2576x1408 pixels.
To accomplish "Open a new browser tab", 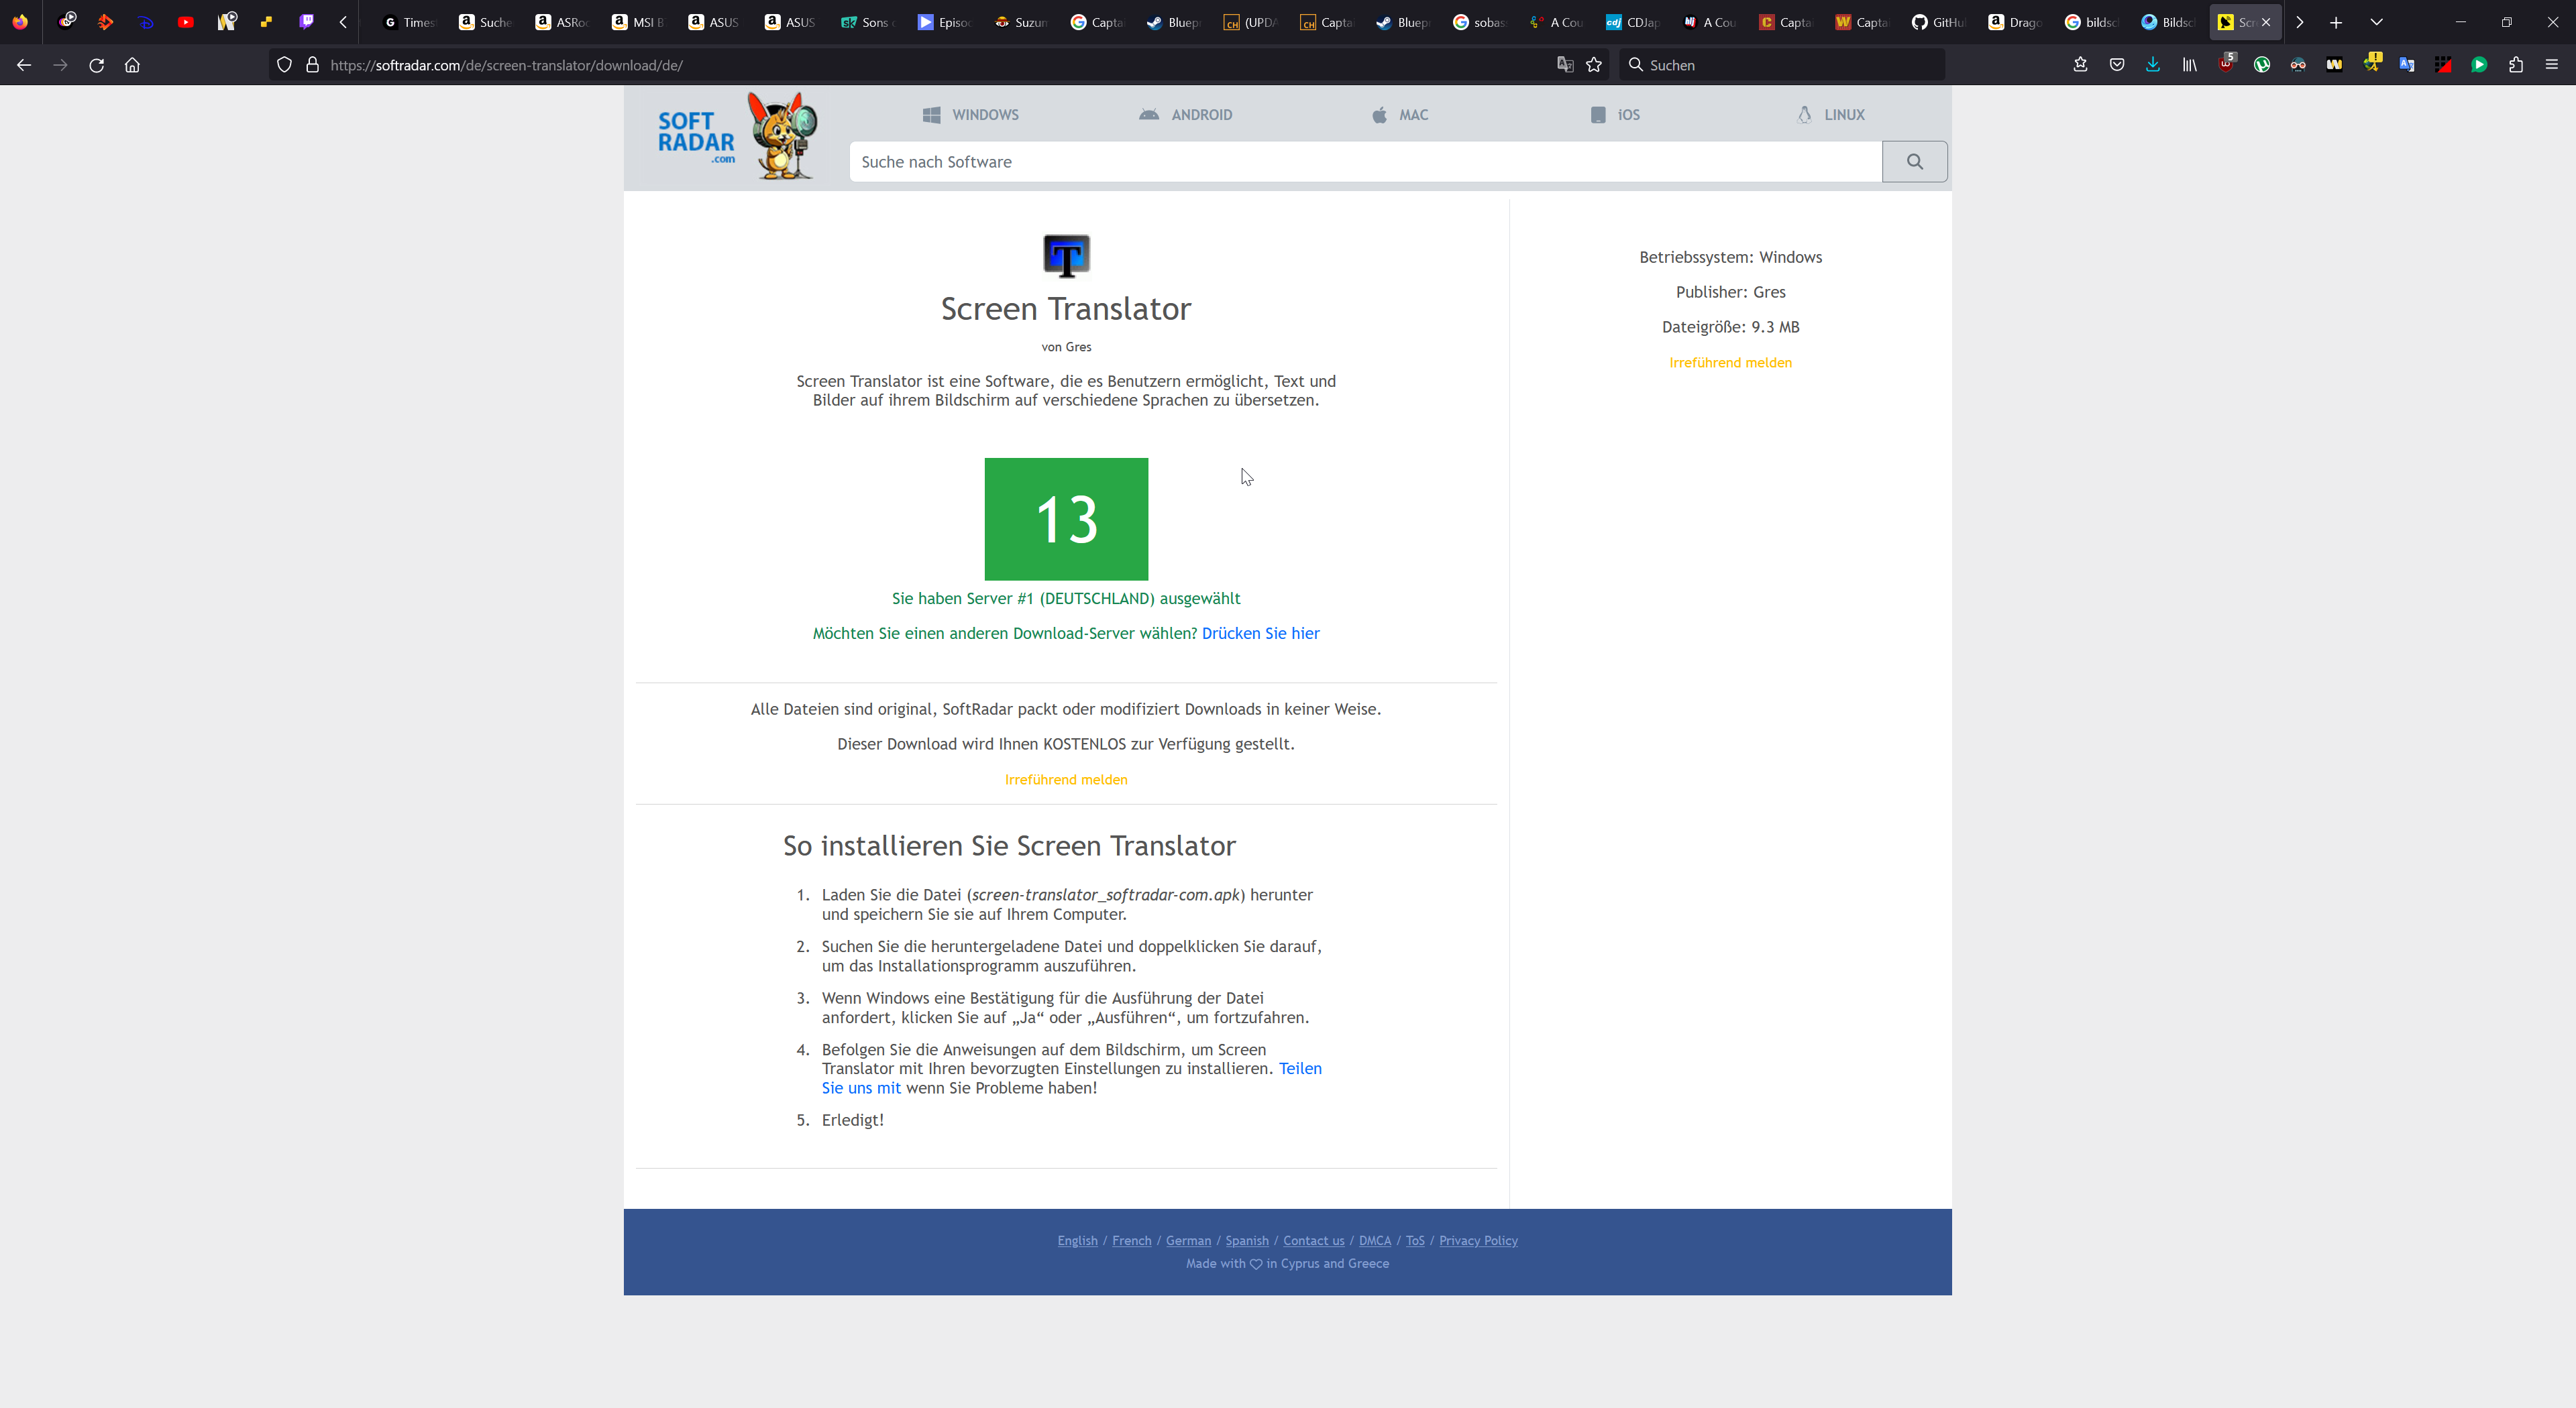I will coord(2336,22).
